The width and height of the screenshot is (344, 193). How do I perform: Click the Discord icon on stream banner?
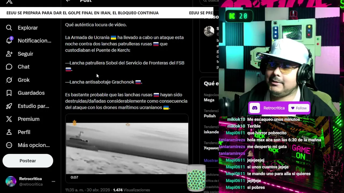(255, 108)
